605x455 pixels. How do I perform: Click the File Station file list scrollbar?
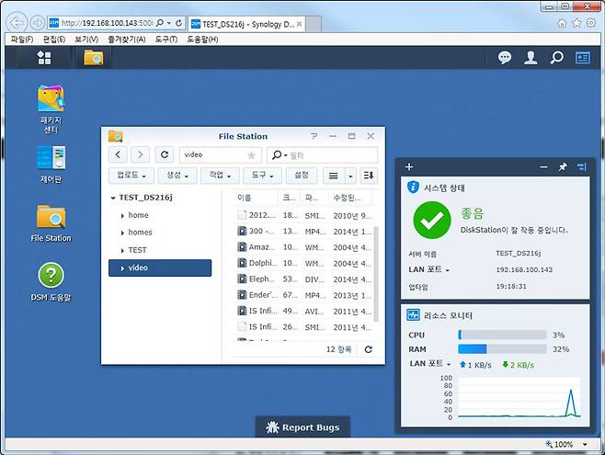click(376, 274)
